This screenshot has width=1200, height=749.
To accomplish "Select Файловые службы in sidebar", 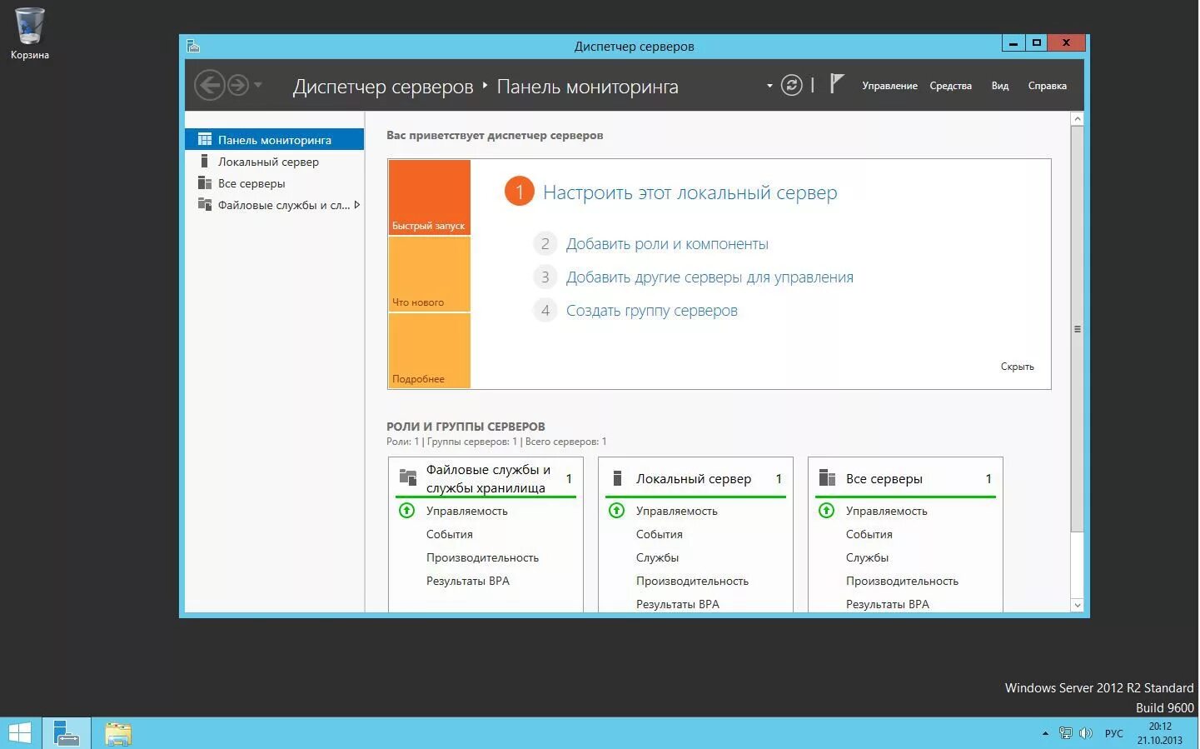I will point(275,205).
